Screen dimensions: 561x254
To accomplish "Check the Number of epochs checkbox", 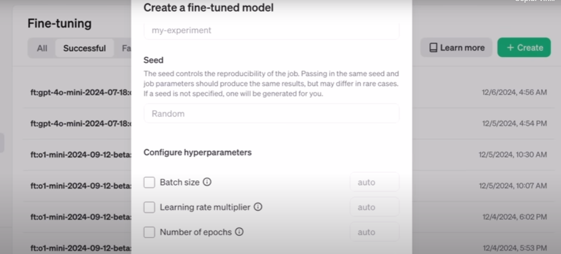I will tap(149, 232).
